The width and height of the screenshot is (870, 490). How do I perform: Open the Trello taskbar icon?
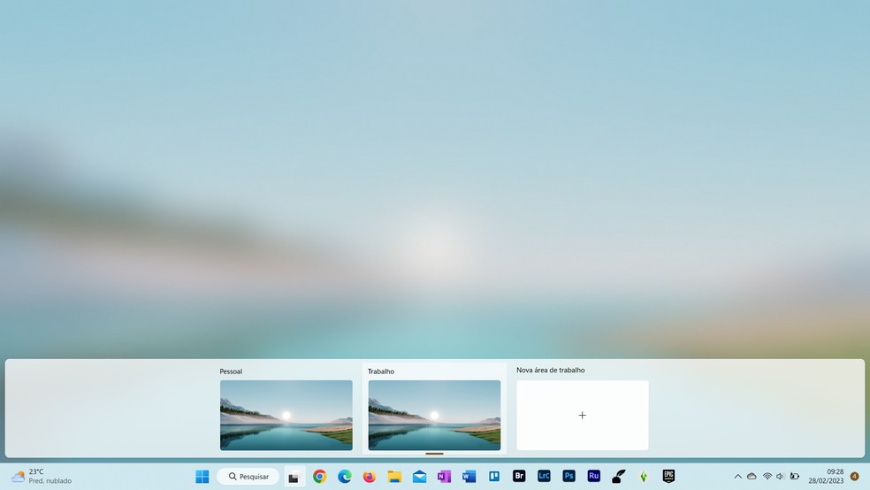click(494, 476)
